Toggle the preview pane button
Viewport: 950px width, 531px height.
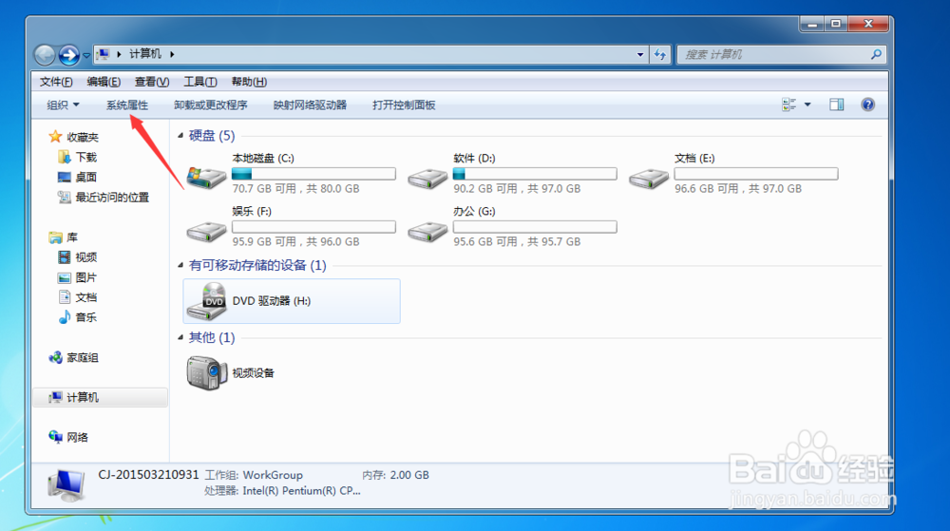click(x=837, y=104)
